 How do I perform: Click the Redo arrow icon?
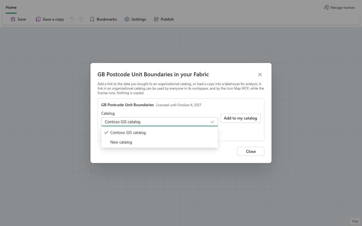[x=81, y=19]
